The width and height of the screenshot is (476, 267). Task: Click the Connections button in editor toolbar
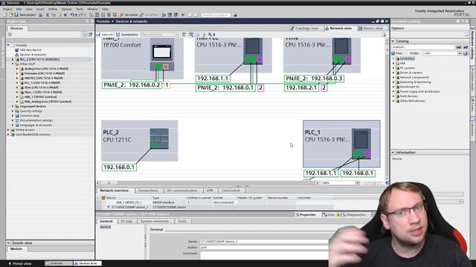[127, 35]
